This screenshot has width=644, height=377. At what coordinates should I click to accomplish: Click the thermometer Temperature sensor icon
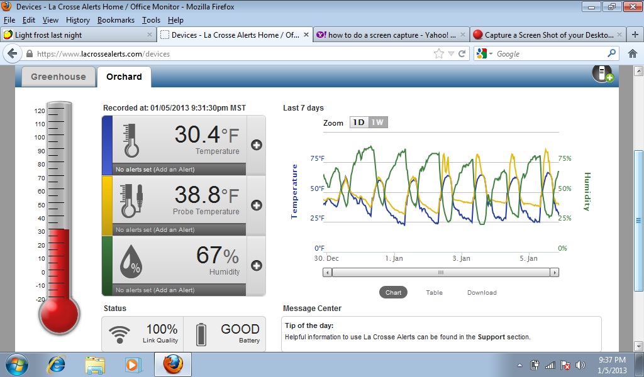(131, 140)
